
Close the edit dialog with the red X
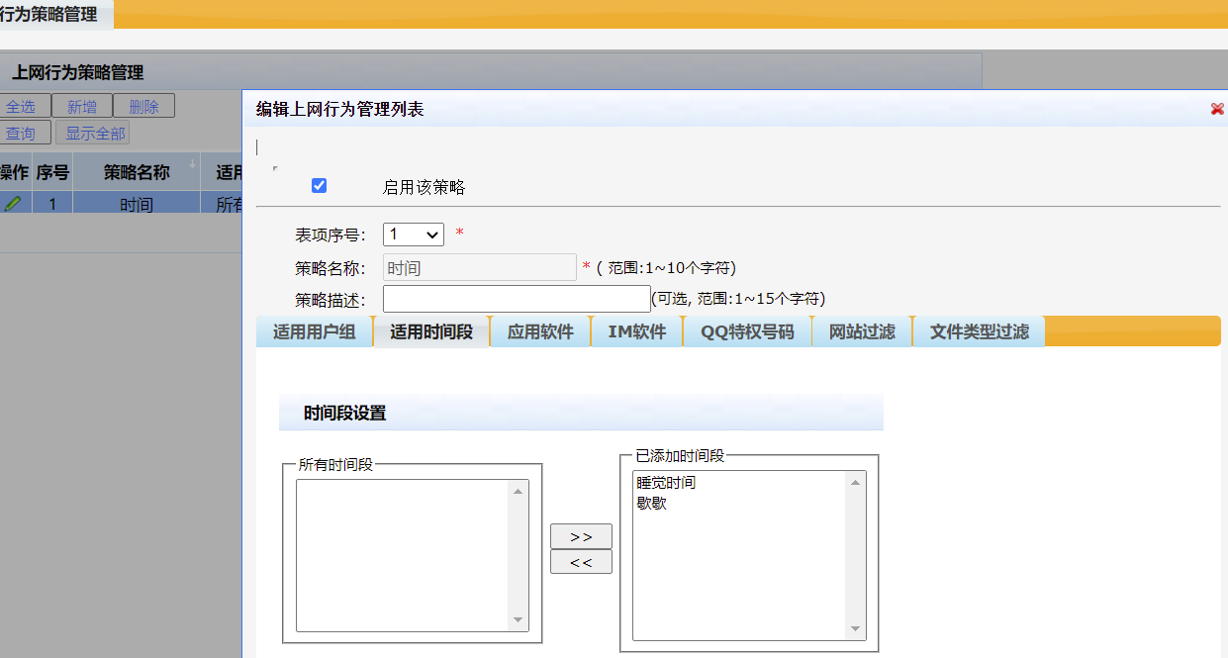1217,109
